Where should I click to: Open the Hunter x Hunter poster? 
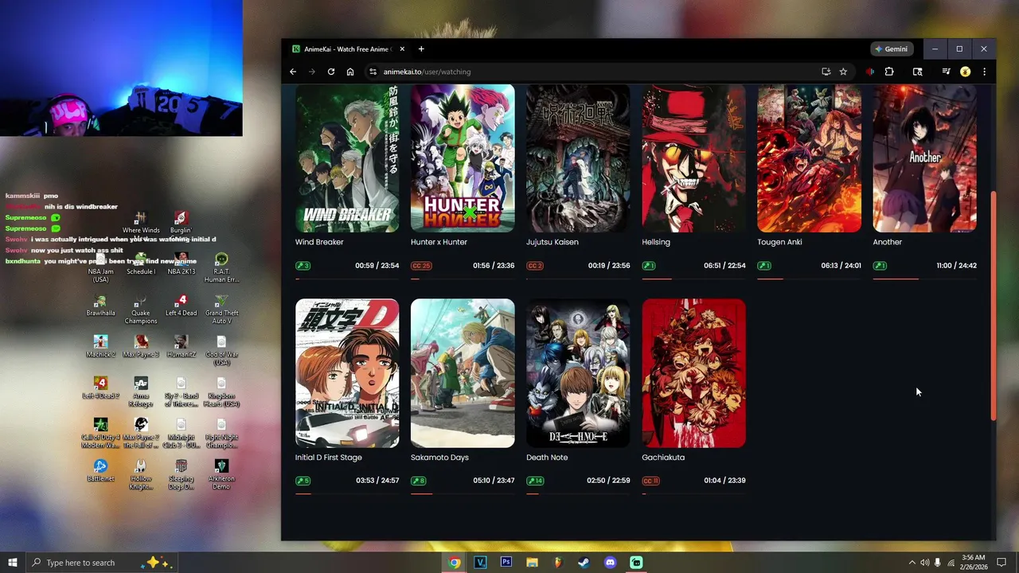pyautogui.click(x=463, y=158)
